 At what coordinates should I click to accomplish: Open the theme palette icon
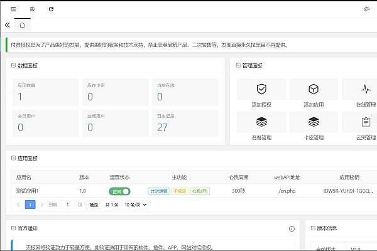click(x=367, y=9)
